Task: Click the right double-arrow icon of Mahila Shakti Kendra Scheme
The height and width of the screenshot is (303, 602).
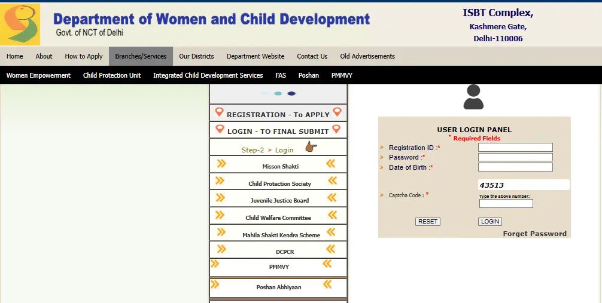Action: pos(331,232)
